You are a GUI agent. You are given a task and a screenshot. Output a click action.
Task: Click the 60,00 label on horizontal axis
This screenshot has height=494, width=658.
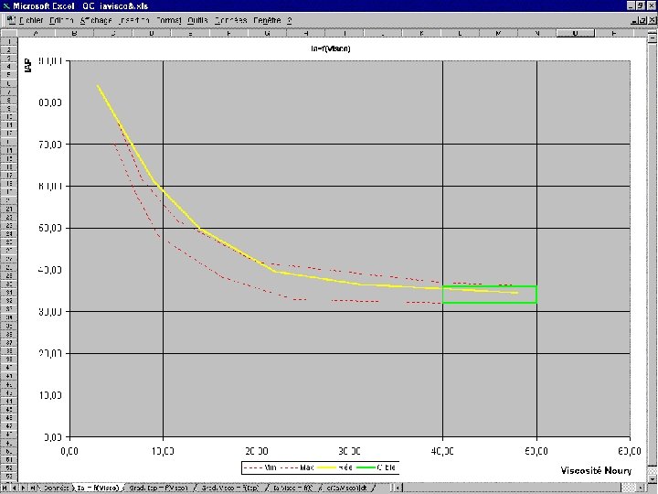tap(629, 451)
